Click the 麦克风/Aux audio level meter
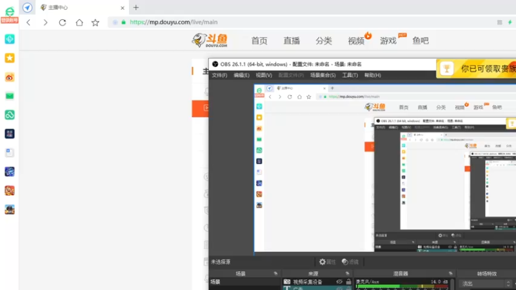This screenshot has width=516, height=290. [402, 286]
